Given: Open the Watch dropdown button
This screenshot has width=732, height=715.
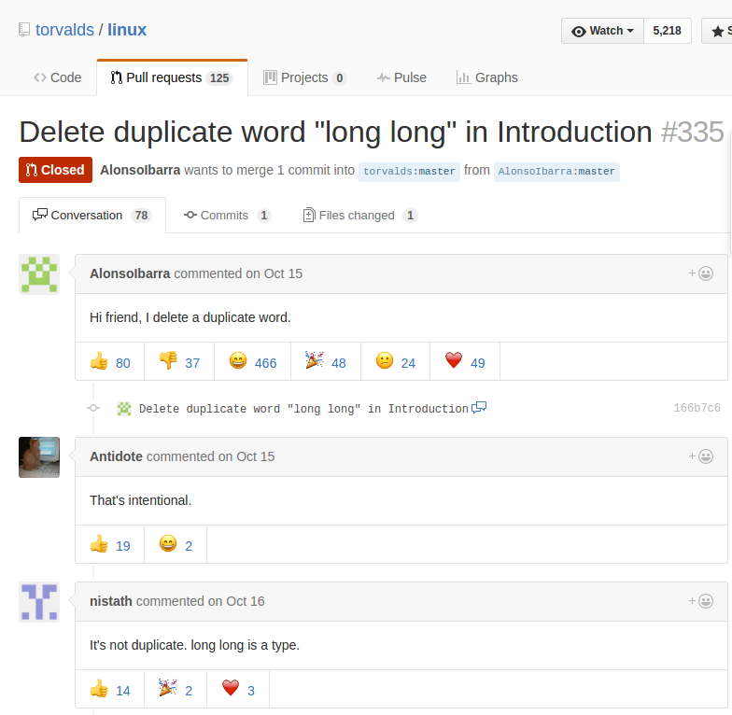Looking at the screenshot, I should (603, 31).
